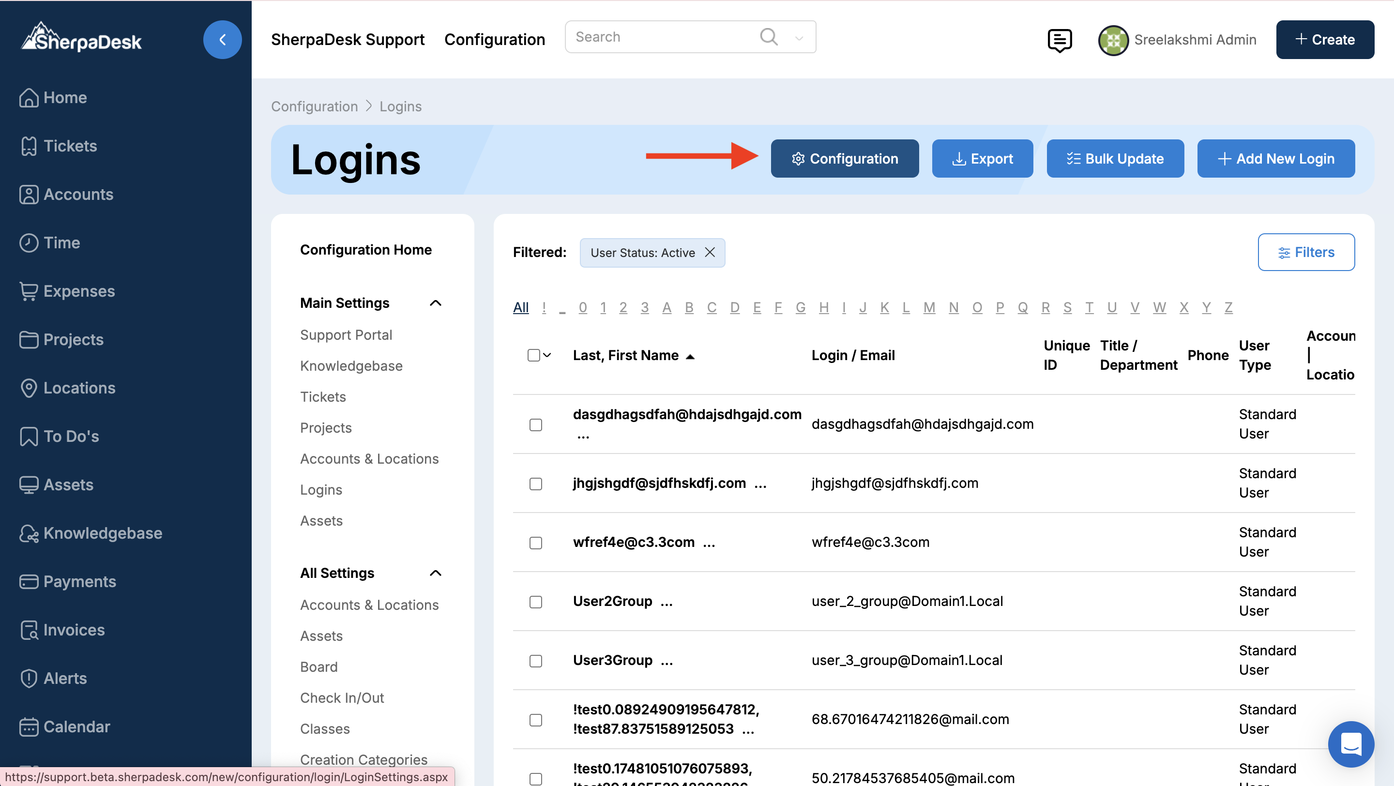Open the dasgdhagsdfah@hdajsdhgajd.com row ellipsis menu
Image resolution: width=1394 pixels, height=786 pixels.
pyautogui.click(x=583, y=436)
